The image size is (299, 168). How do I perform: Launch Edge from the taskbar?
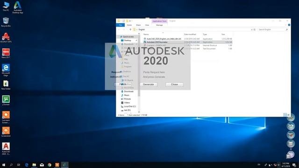(x=27, y=165)
